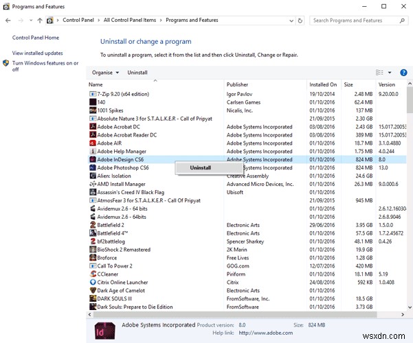This screenshot has height=343, width=413.
Task: Click the AMD Install Manager icon
Action: 93,184
